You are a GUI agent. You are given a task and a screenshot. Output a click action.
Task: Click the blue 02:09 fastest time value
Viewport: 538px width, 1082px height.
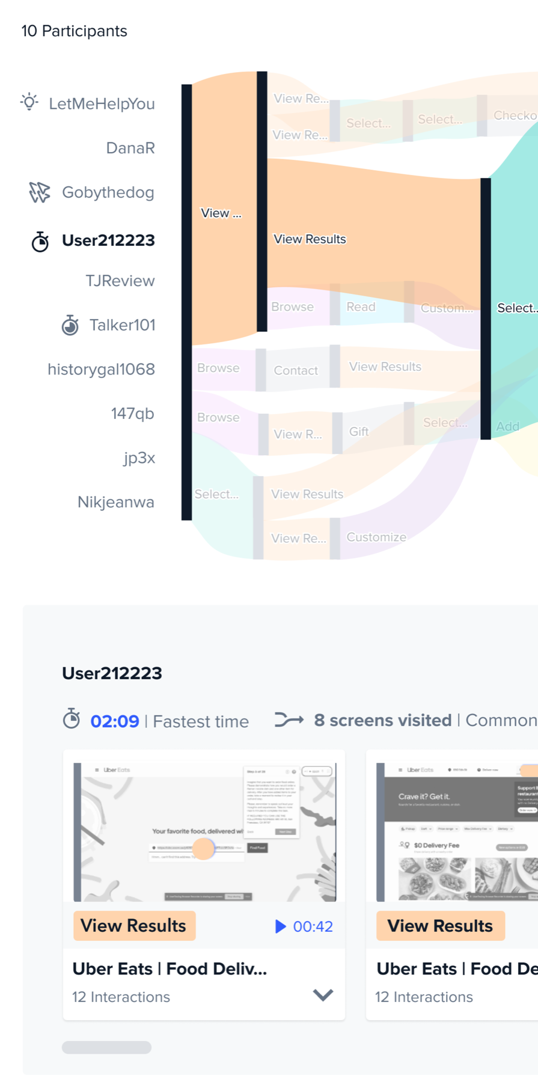(x=115, y=721)
